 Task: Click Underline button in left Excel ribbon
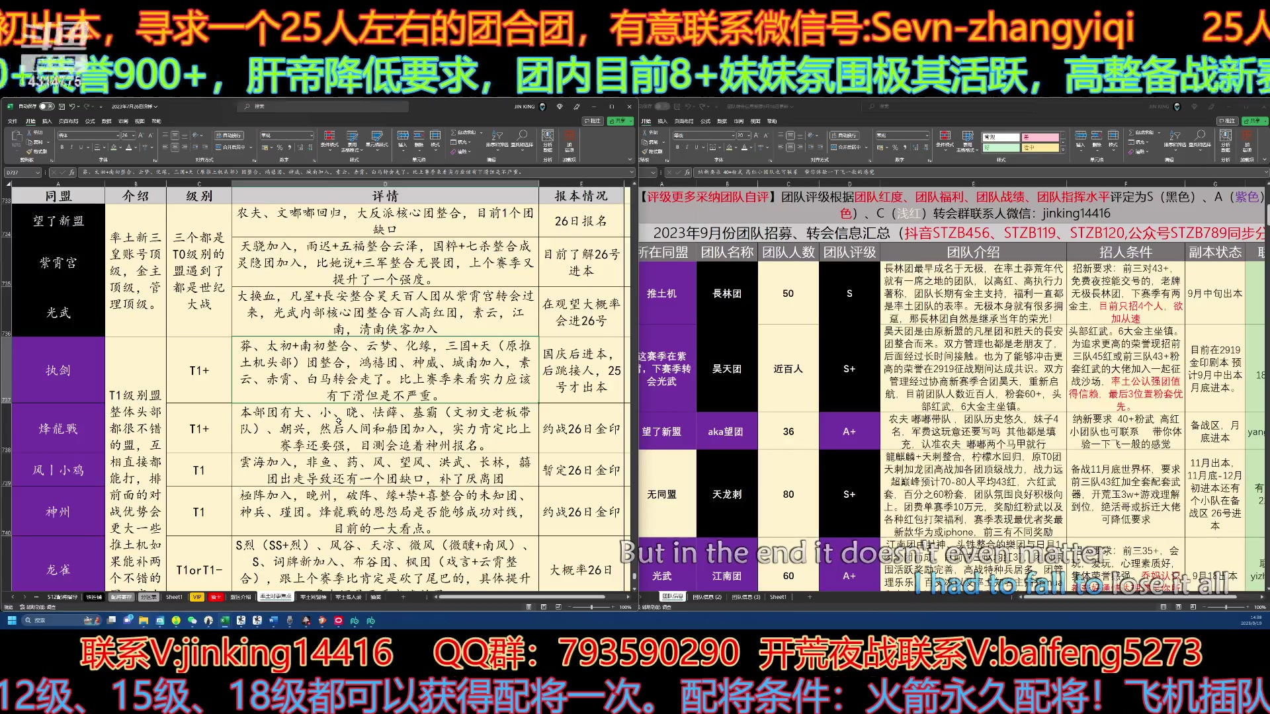coord(81,147)
